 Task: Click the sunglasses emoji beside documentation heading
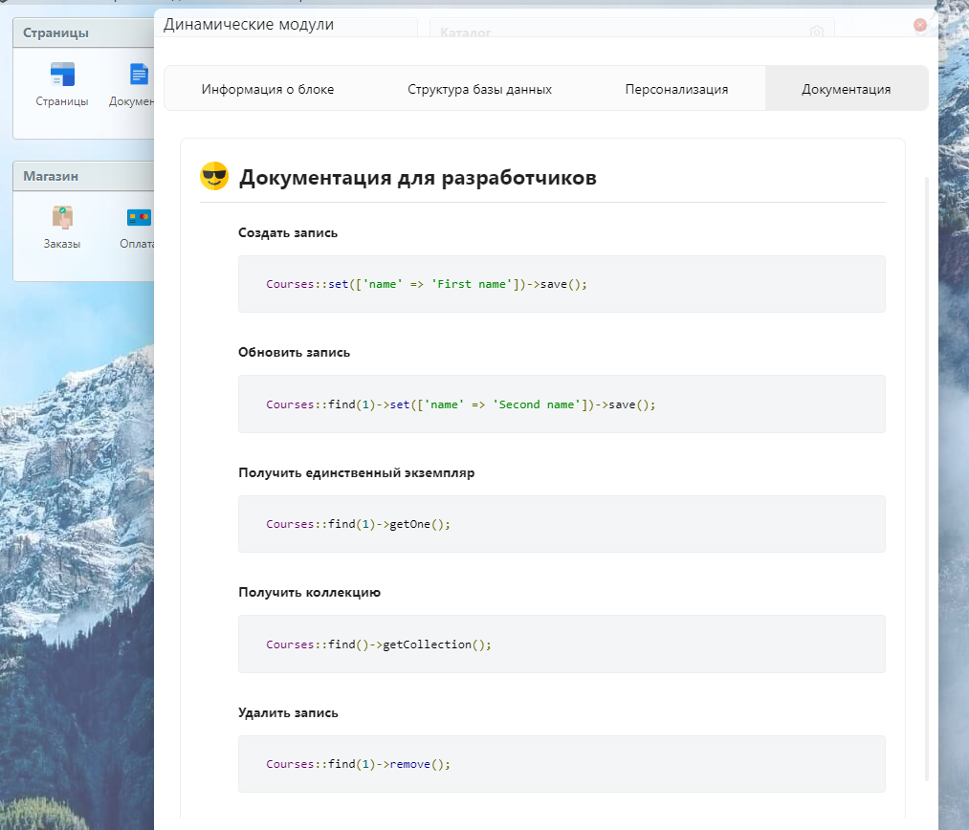(214, 177)
